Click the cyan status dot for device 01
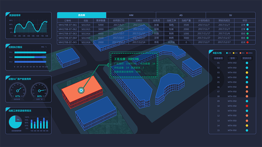Image resolution: width=262 pixels, height=147 pixels. (247, 63)
